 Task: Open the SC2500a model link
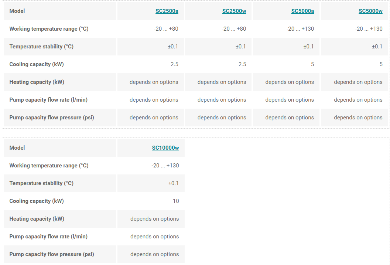coord(167,11)
